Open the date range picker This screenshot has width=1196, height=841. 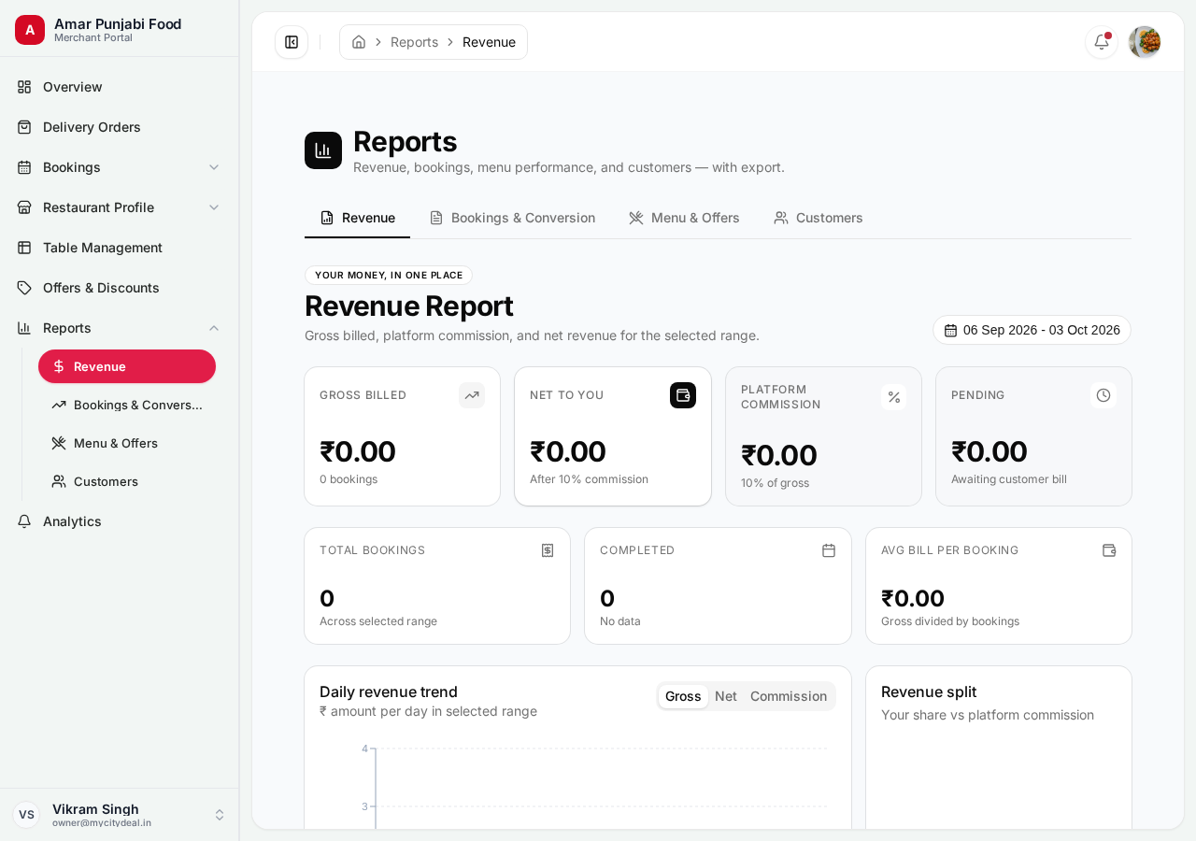(x=1032, y=330)
